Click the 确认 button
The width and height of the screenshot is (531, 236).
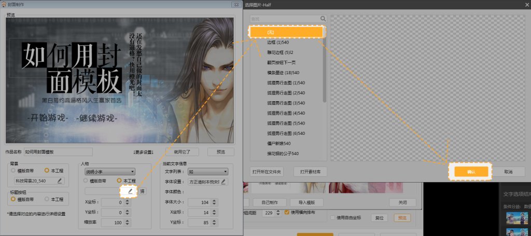tap(470, 172)
